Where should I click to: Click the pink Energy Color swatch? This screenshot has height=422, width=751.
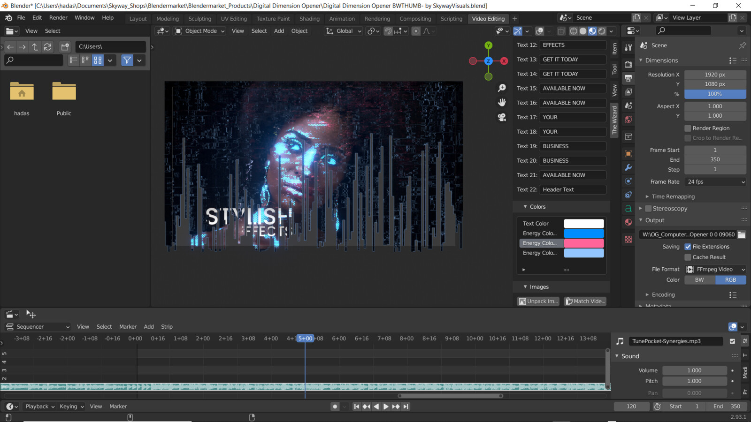tap(584, 243)
